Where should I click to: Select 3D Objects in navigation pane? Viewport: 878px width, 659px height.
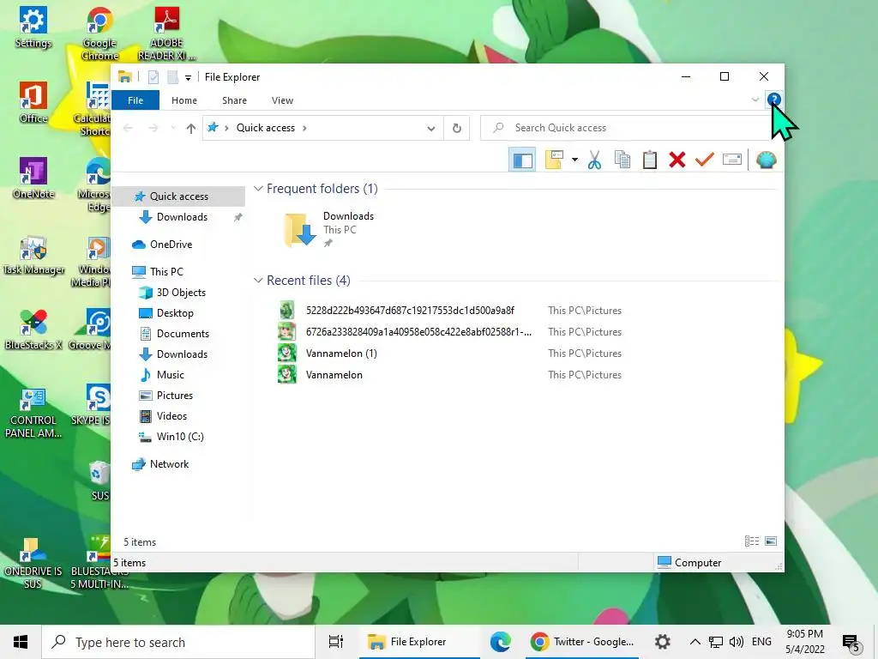click(181, 293)
